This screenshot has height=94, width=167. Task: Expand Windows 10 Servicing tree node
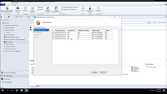click(2, 49)
